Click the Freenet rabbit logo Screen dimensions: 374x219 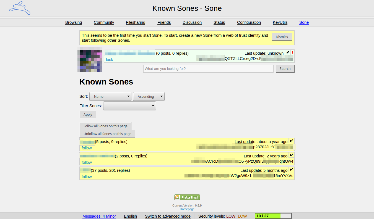click(20, 8)
